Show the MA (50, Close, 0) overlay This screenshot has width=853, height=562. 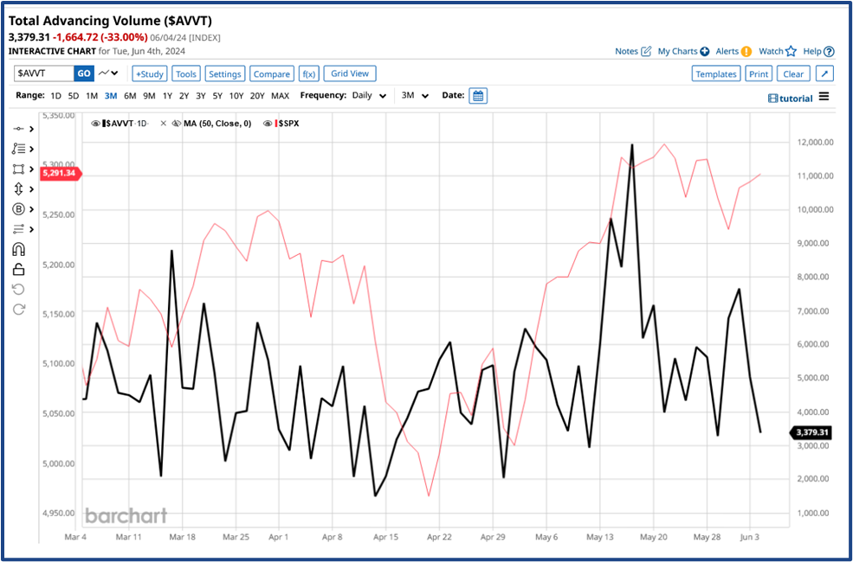pyautogui.click(x=178, y=123)
